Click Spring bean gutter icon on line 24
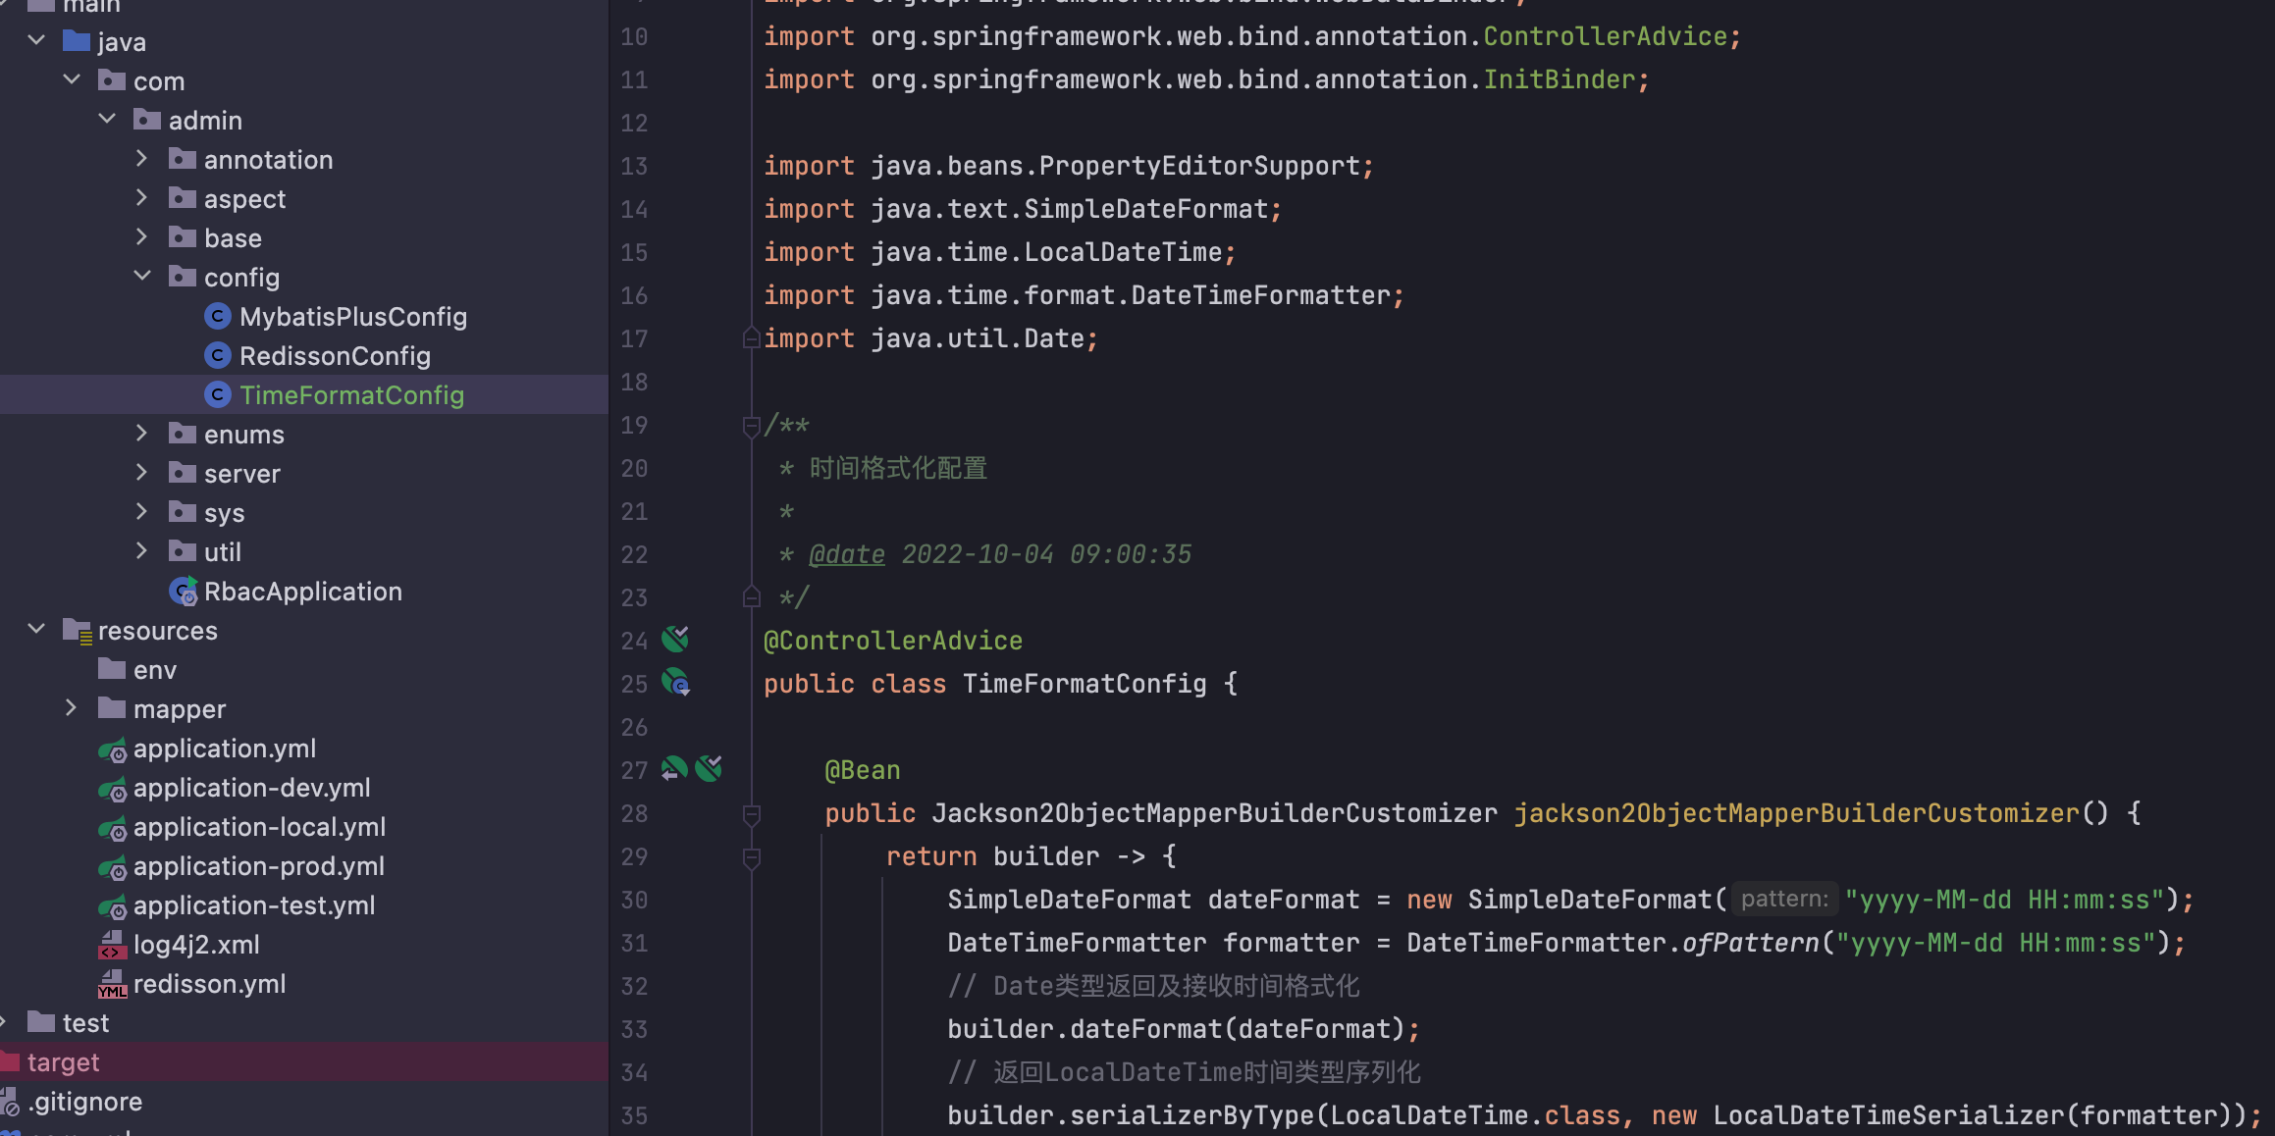Image resolution: width=2275 pixels, height=1136 pixels. [x=675, y=640]
